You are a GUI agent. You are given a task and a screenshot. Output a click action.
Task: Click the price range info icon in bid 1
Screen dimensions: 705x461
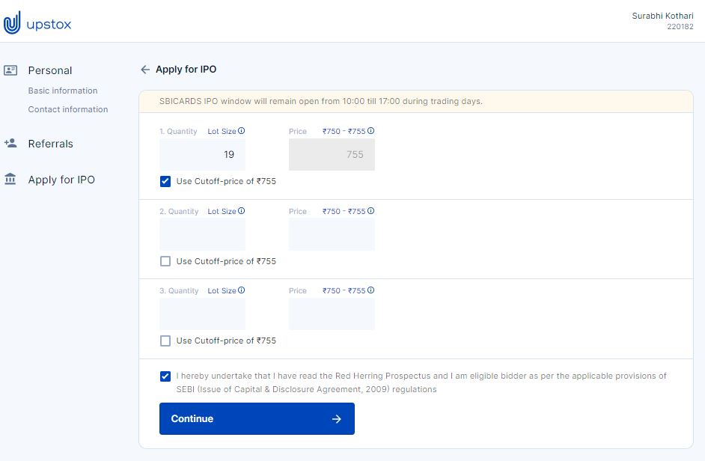[x=371, y=131]
